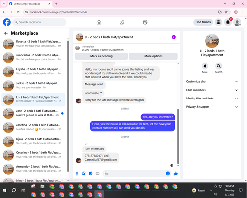Viewport: 247px width, 198px height.
Task: Open Josefina conversation in list
Action: click(34, 127)
